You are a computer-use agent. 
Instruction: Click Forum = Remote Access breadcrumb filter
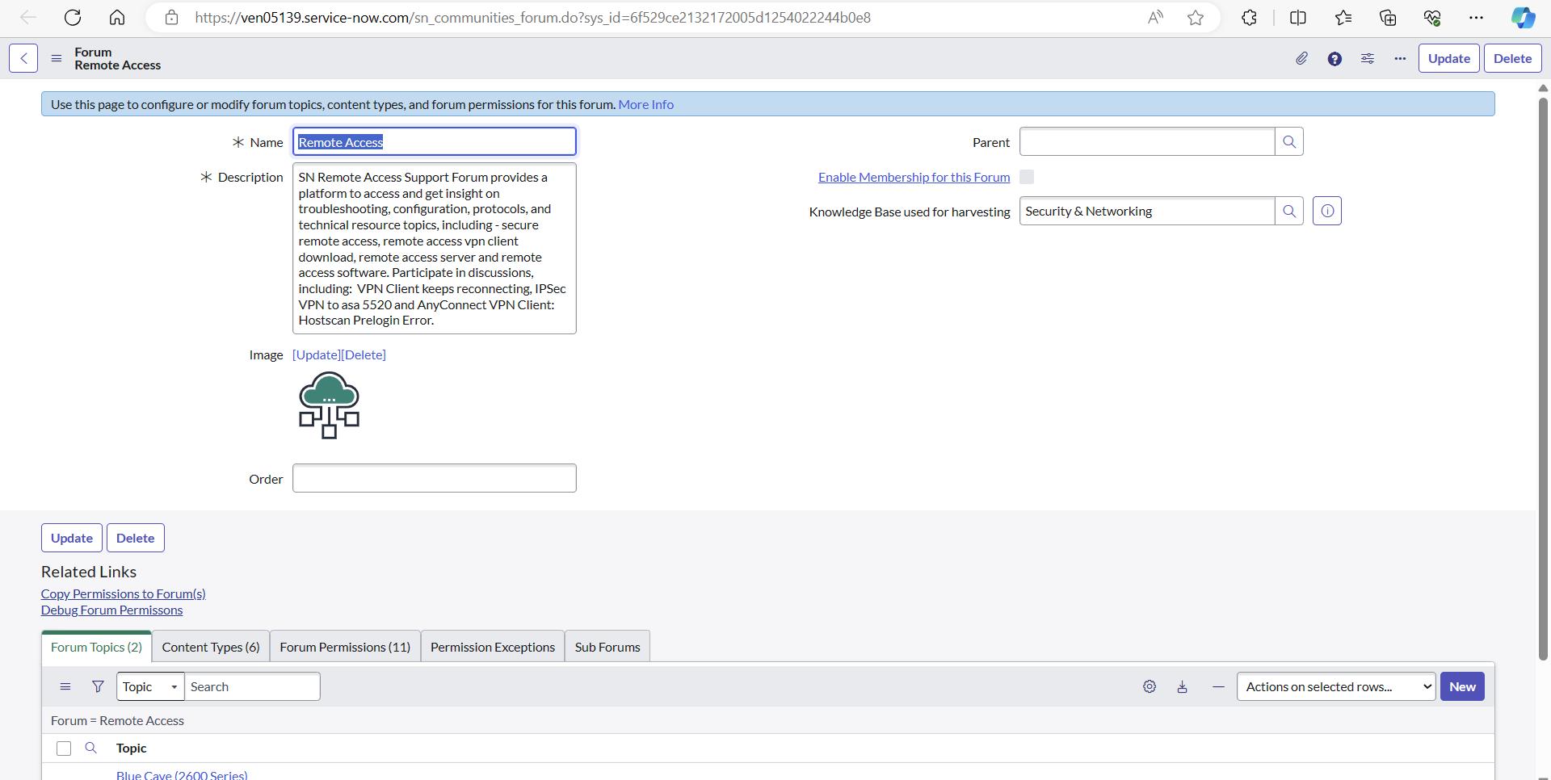click(117, 720)
